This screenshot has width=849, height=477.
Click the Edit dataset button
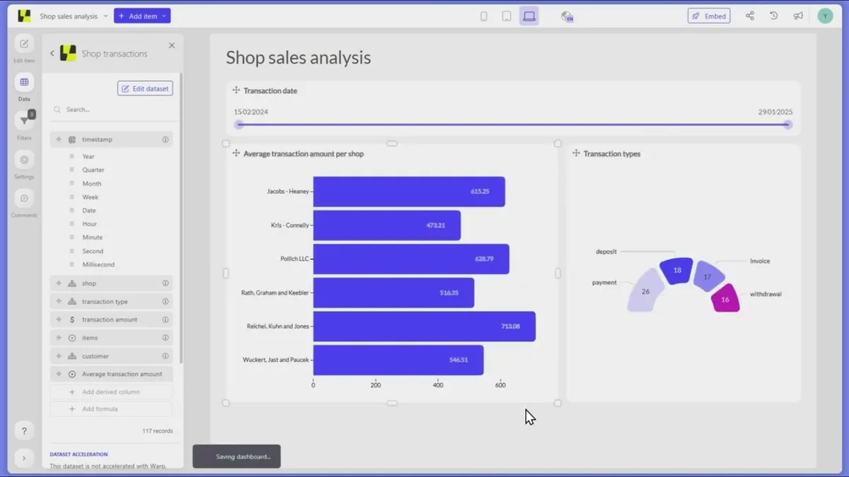coord(145,88)
